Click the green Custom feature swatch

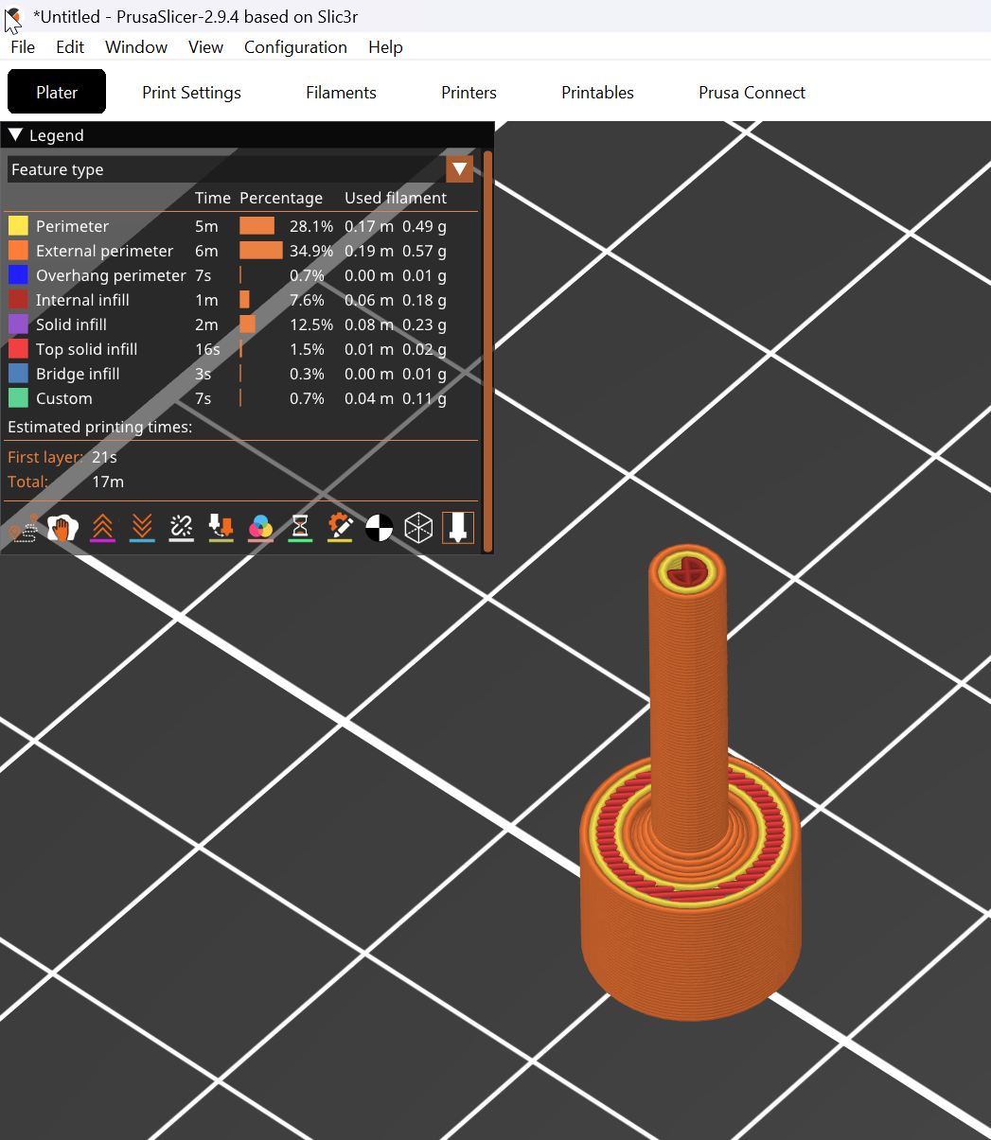18,398
